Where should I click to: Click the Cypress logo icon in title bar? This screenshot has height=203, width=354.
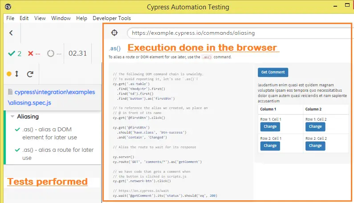coord(8,7)
